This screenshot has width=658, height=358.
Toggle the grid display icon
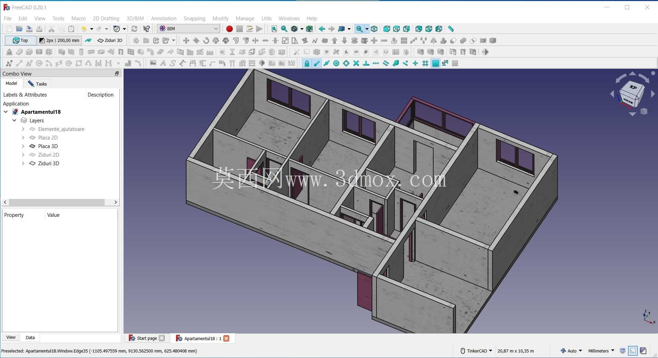tap(455, 63)
